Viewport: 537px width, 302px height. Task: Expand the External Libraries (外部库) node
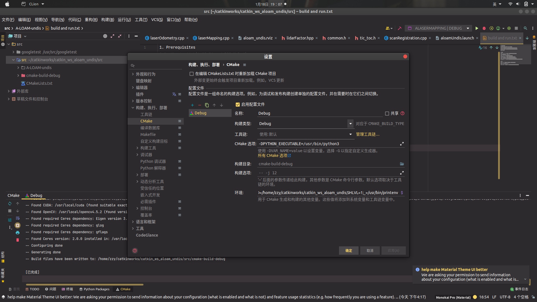click(9, 91)
